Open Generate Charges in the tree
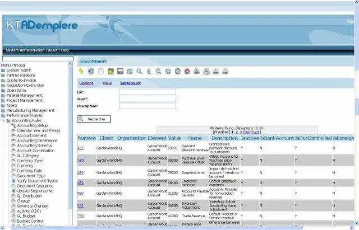This screenshot has height=230, width=359. pyautogui.click(x=33, y=206)
